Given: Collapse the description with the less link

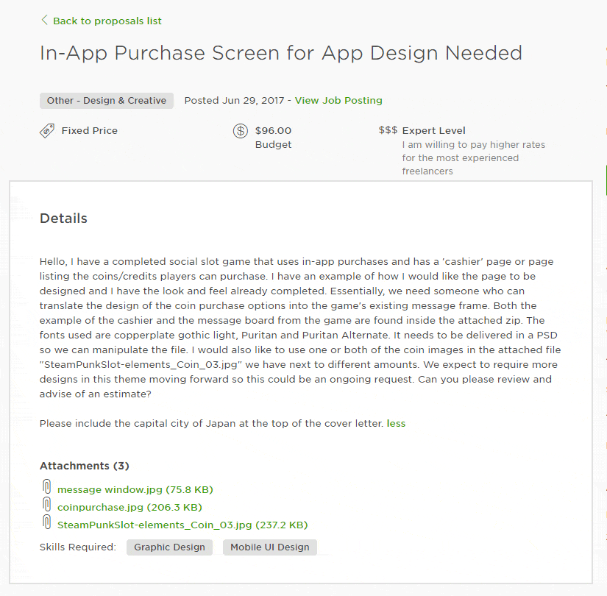Looking at the screenshot, I should pyautogui.click(x=396, y=424).
